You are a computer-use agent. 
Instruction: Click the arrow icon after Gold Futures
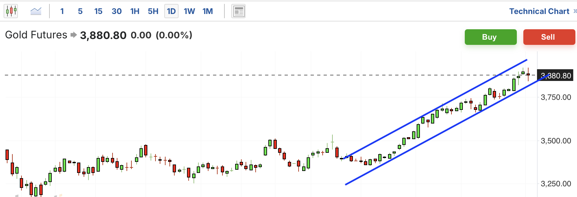click(x=74, y=35)
